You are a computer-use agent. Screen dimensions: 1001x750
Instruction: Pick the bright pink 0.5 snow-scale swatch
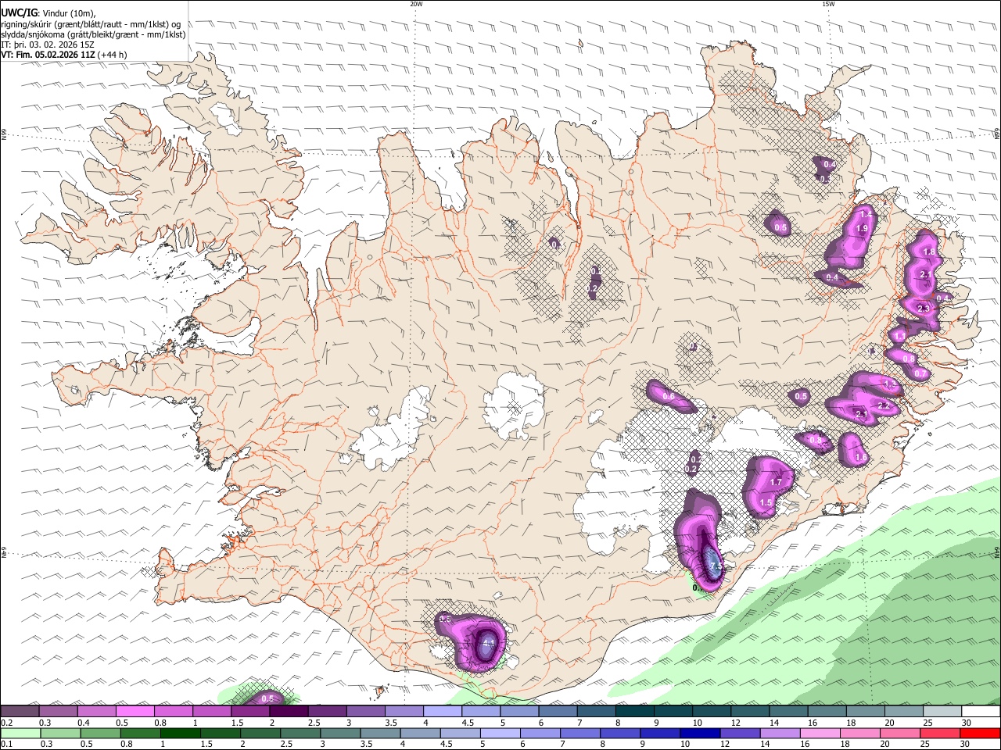(x=135, y=712)
